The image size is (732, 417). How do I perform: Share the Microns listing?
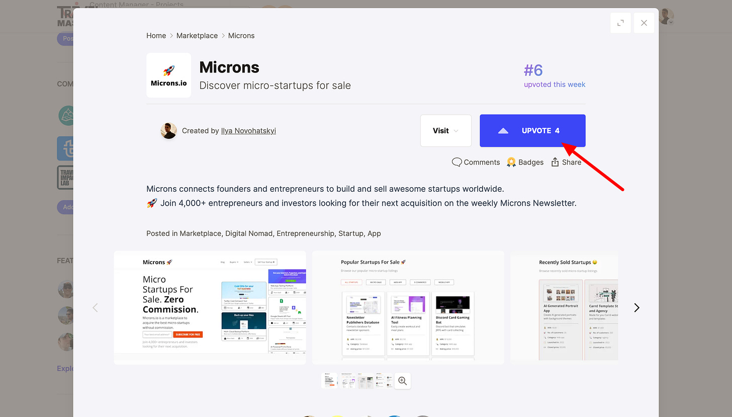pyautogui.click(x=566, y=162)
